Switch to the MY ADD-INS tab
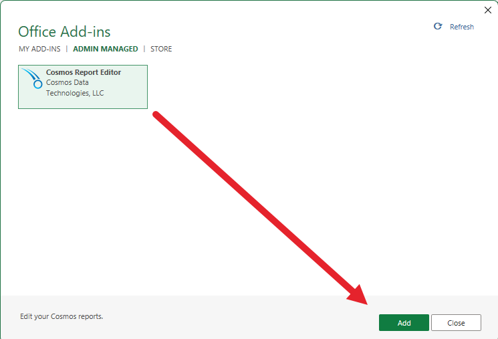The height and width of the screenshot is (339, 498). pos(39,49)
